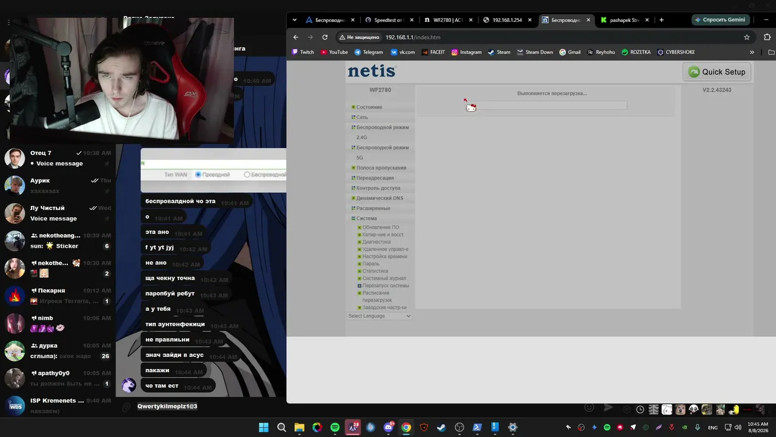Expand Беспроводной режим 2.4G section
Image resolution: width=776 pixels, height=437 pixels.
(382, 132)
